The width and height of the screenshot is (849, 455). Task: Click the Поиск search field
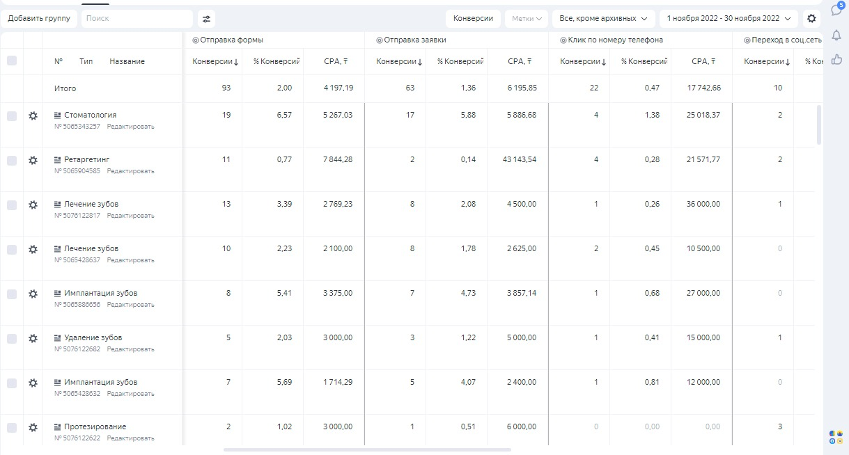click(x=137, y=19)
